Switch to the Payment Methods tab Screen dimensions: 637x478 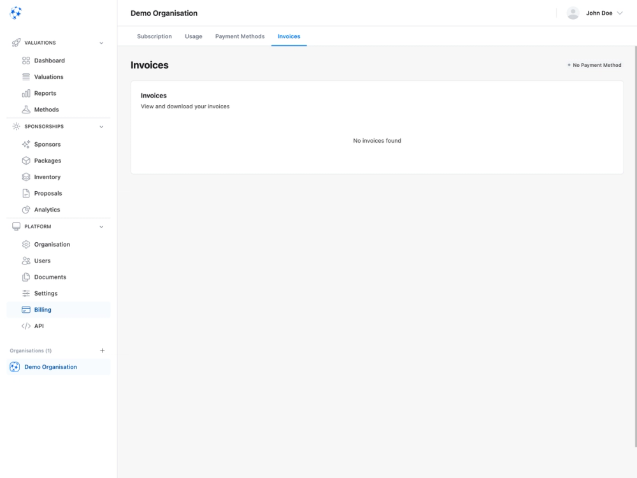click(240, 36)
